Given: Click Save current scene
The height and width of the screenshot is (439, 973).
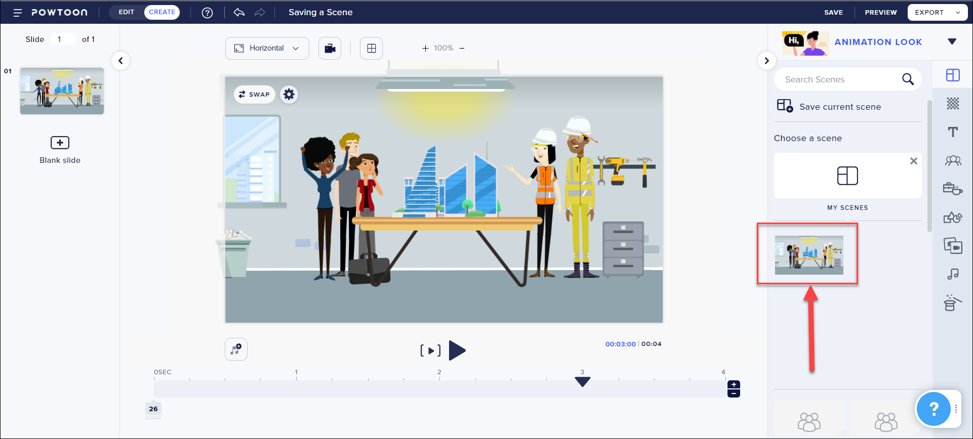Looking at the screenshot, I should 840,107.
